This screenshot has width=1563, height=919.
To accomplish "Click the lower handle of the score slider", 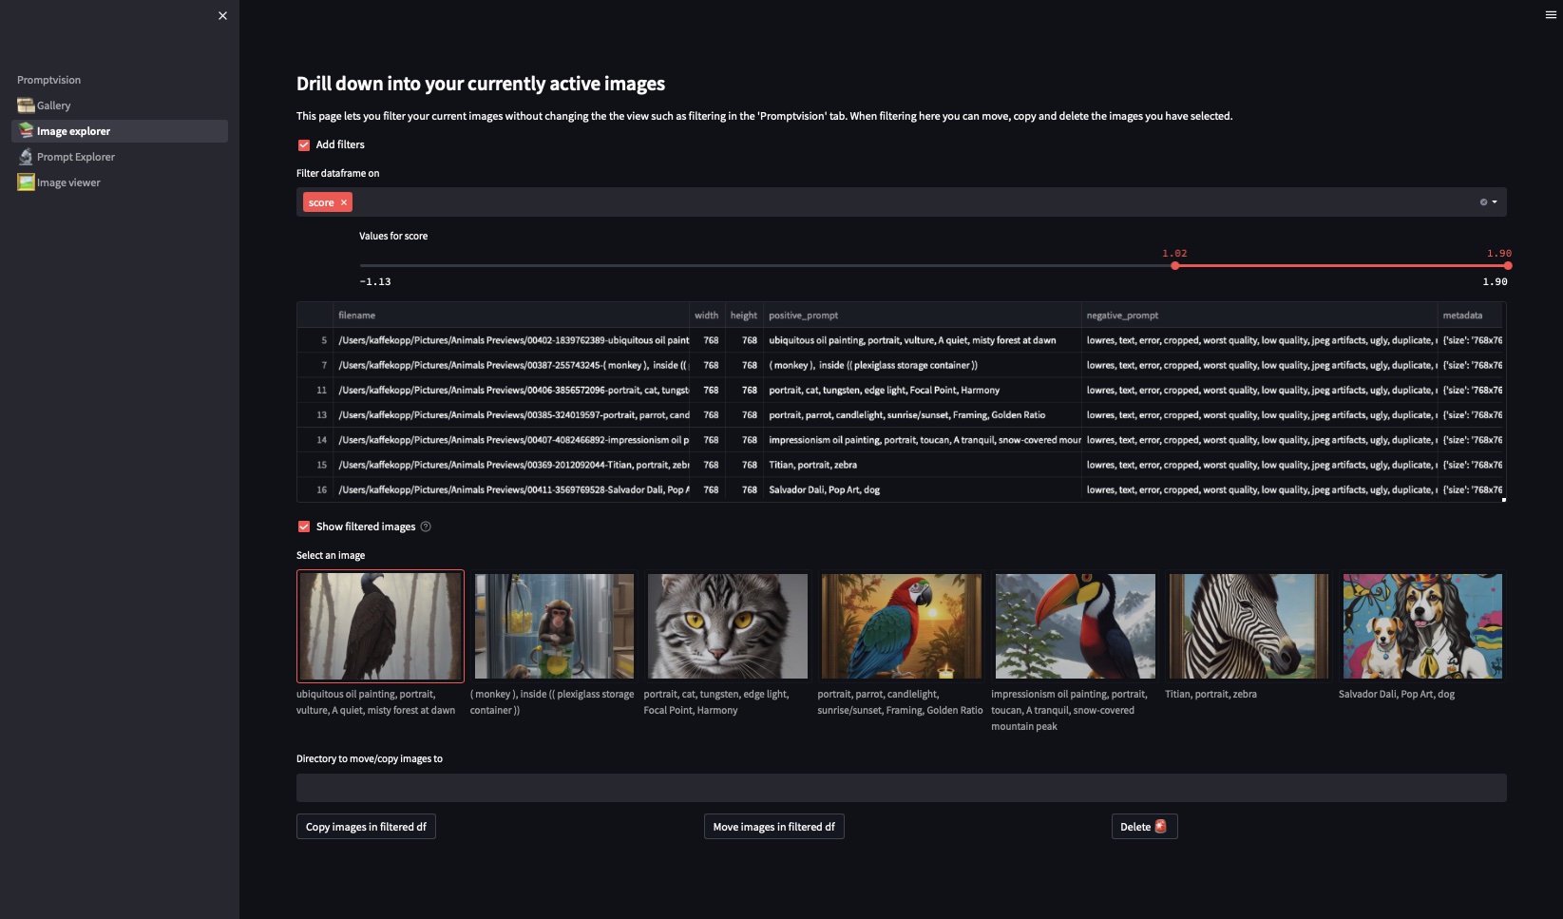I will point(1175,266).
